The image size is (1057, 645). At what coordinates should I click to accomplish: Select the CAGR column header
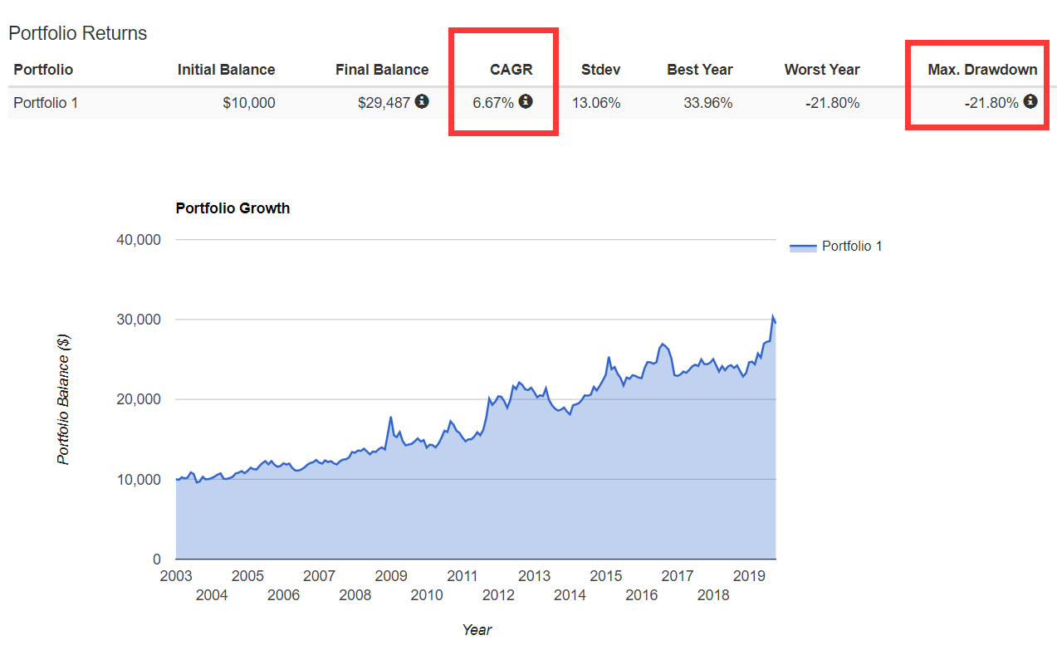511,70
